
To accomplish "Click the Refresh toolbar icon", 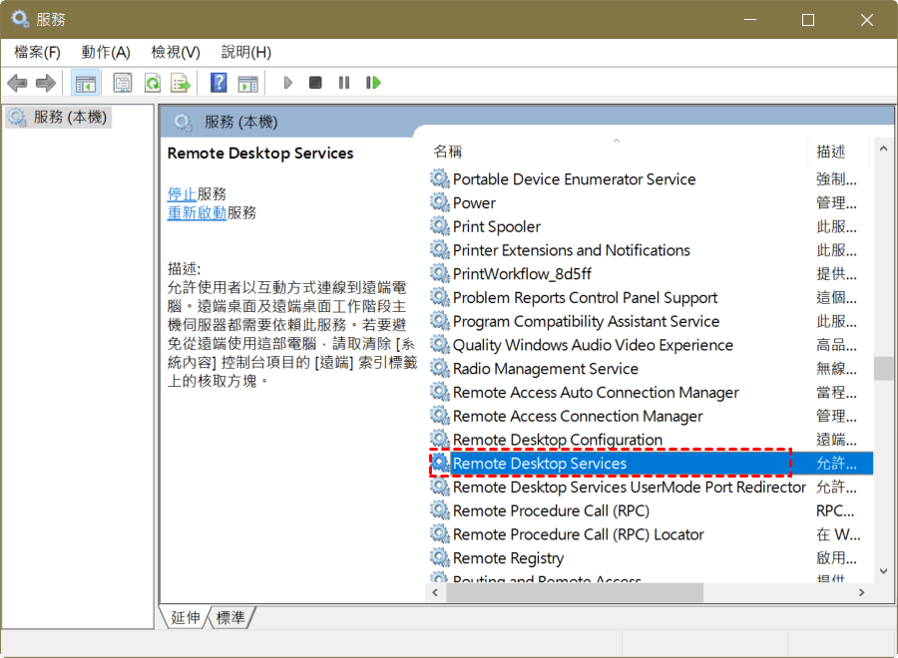I will pos(153,83).
